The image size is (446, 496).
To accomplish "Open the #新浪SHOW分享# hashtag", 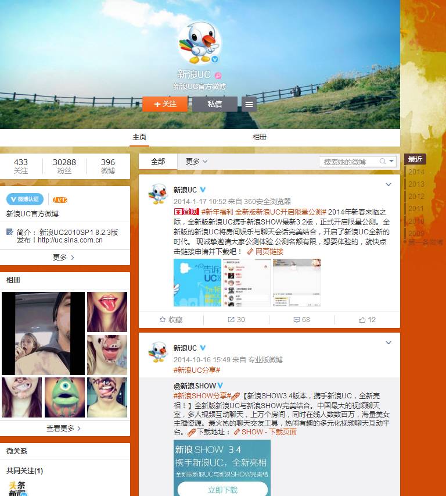I will pyautogui.click(x=202, y=396).
